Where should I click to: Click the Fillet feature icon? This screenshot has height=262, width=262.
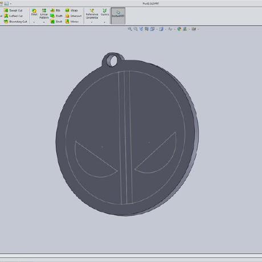coord(34,12)
